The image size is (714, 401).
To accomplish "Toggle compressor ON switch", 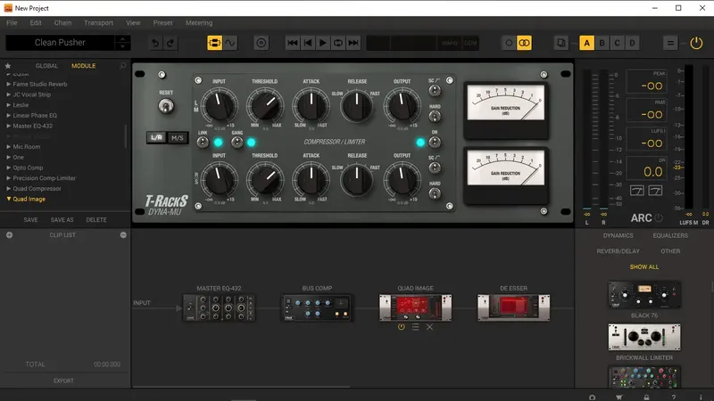I will (x=435, y=143).
